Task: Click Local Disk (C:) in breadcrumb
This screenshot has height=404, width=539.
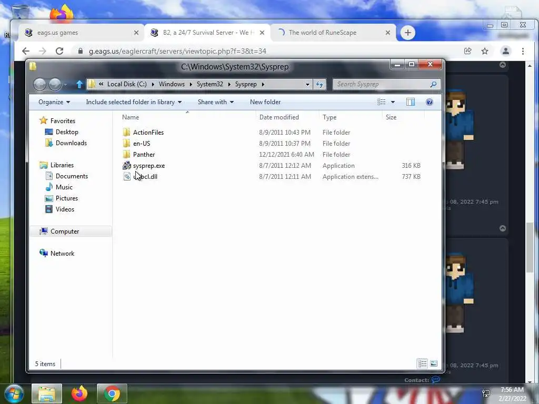Action: point(127,84)
